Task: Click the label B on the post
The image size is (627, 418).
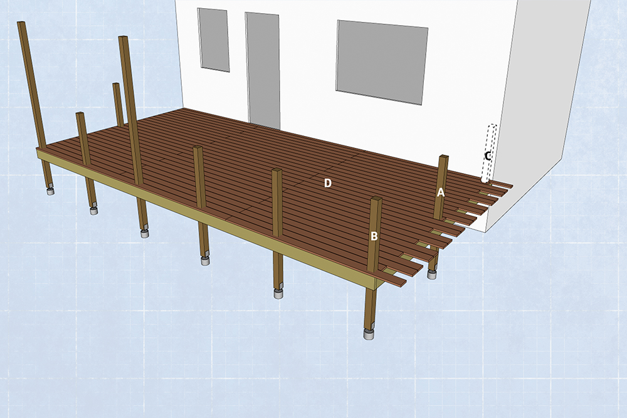Action: coord(374,236)
